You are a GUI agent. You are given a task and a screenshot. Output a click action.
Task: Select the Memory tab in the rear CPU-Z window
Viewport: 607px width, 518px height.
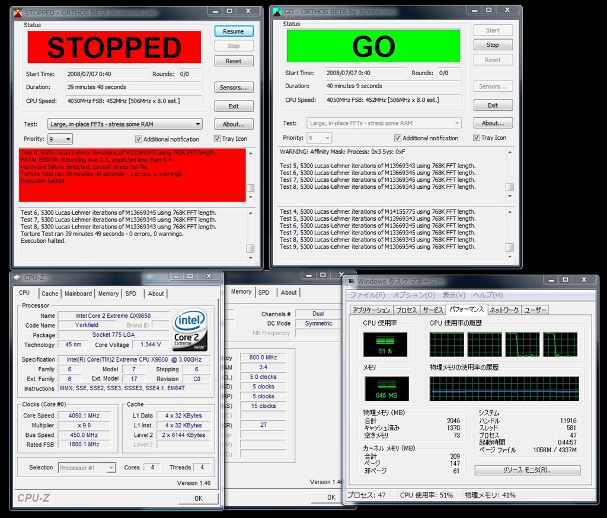click(241, 292)
